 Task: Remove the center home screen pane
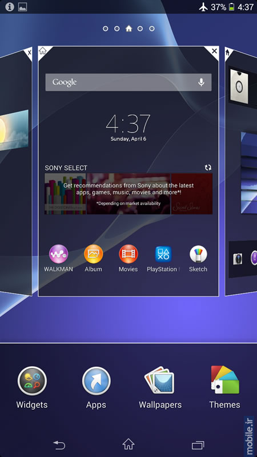click(214, 51)
